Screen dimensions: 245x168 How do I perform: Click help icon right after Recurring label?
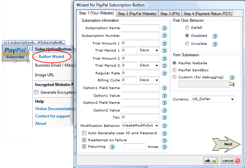(112, 147)
